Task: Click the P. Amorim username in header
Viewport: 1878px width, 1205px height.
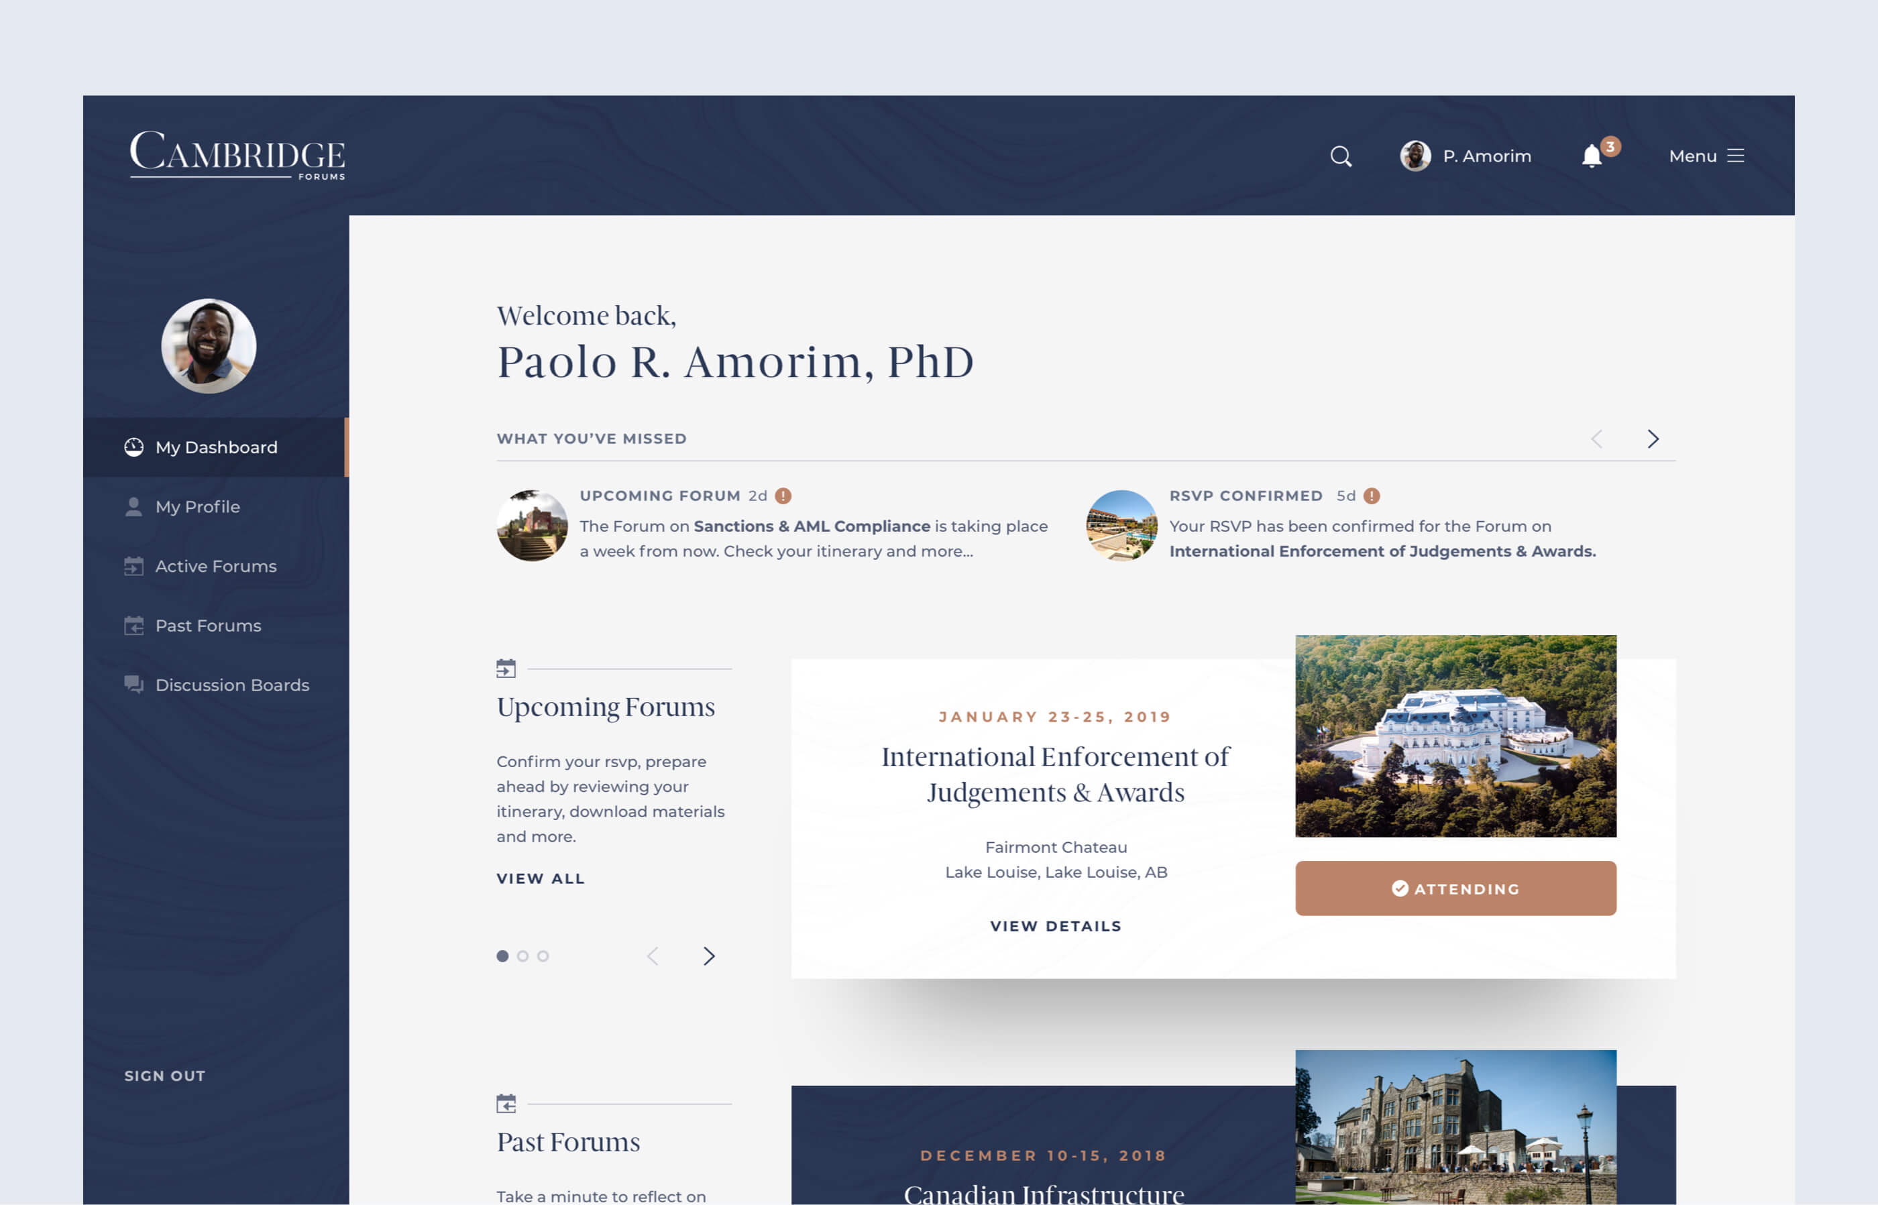Action: pos(1487,156)
